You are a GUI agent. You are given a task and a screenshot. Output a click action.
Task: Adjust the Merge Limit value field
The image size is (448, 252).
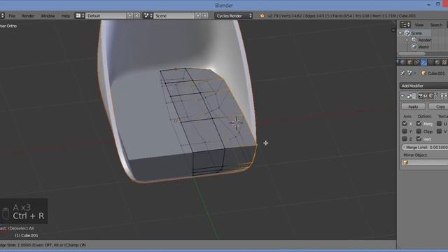coord(425,147)
